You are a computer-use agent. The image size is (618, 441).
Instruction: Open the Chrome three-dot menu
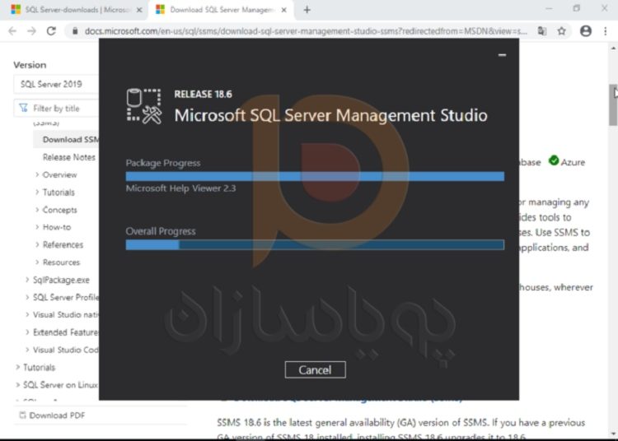[x=606, y=30]
